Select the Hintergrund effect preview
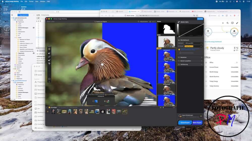The width and height of the screenshot is (252, 141). (x=167, y=55)
